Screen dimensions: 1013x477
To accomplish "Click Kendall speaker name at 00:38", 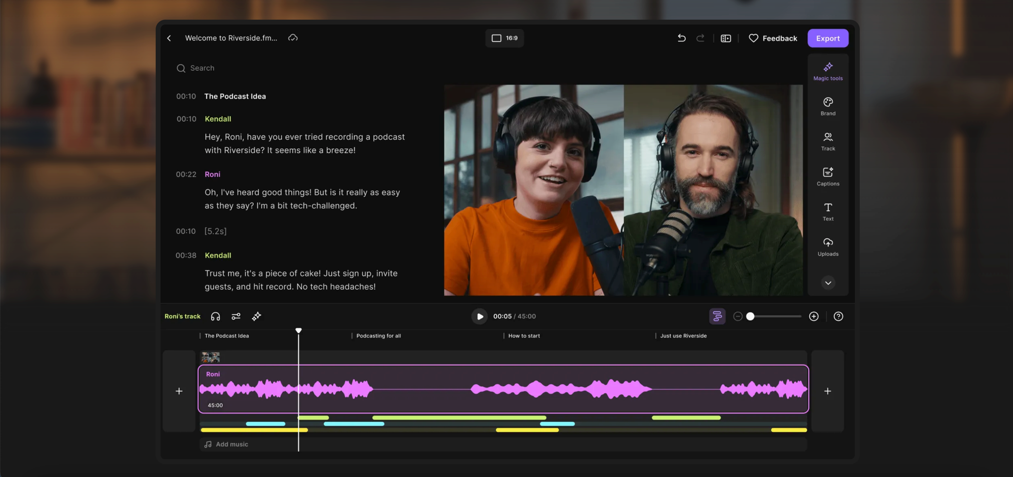I will click(218, 255).
